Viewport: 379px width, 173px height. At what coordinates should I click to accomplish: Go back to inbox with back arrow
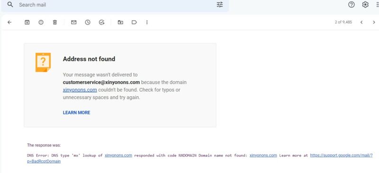coord(9,22)
